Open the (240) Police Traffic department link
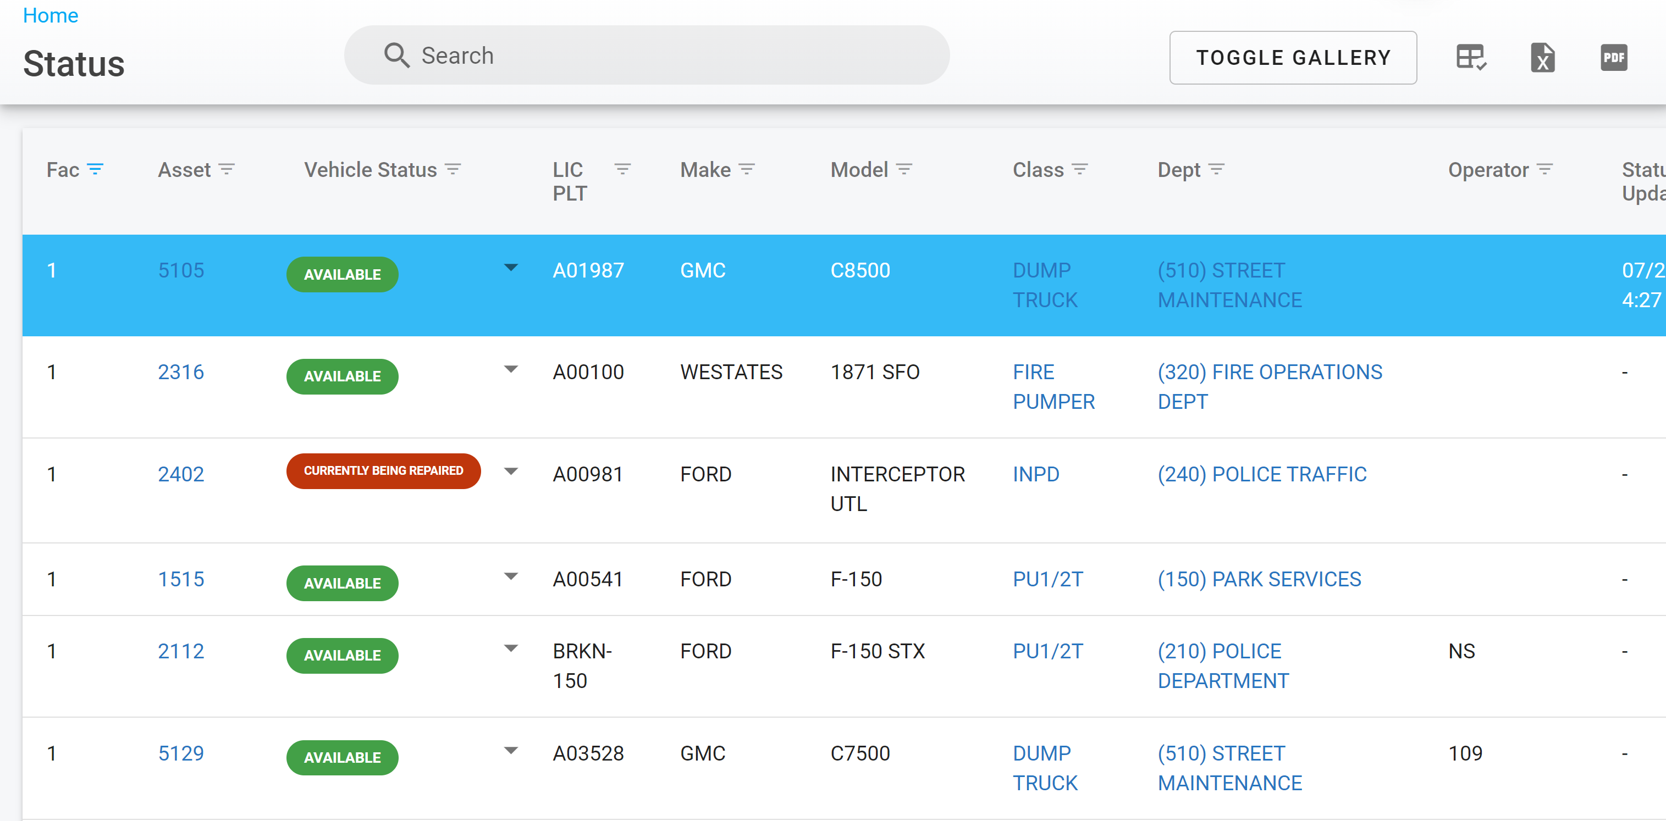The width and height of the screenshot is (1666, 821). click(1262, 474)
